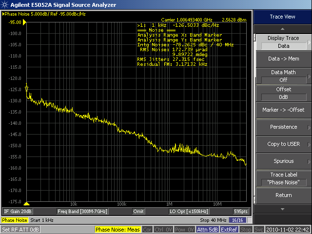Viewport: 312px width, 234px height.
Task: Click the Carrier 1.006493400 GHz readout
Action: 187,20
